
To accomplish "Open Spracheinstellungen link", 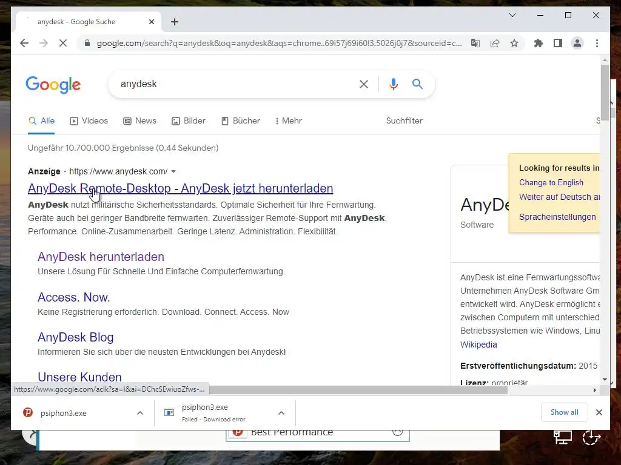I will click(x=557, y=217).
